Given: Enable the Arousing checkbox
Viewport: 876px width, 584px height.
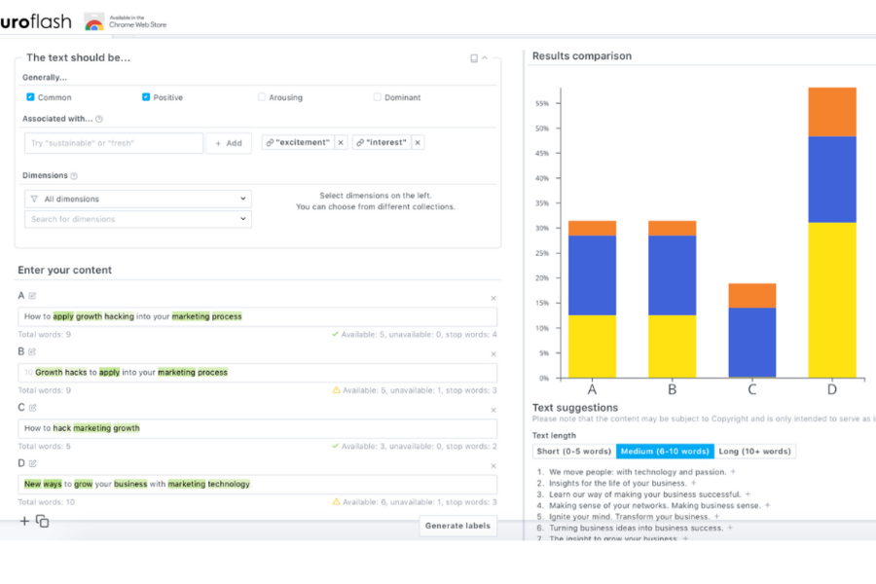Looking at the screenshot, I should pos(262,97).
